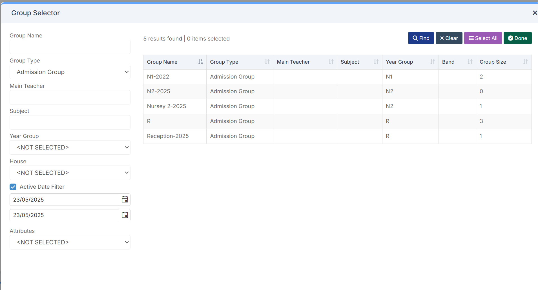The image size is (538, 290).
Task: Open the first date calendar picker
Action: pyautogui.click(x=125, y=200)
